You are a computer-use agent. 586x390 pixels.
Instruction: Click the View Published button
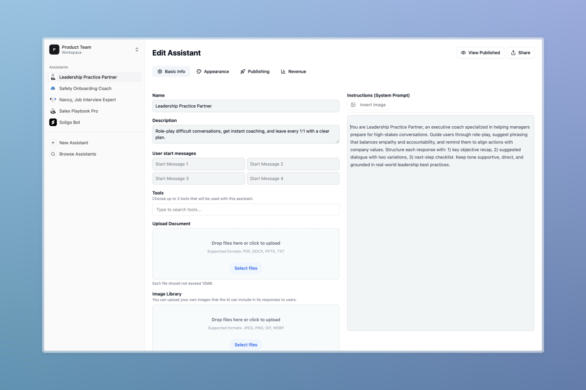(x=480, y=52)
